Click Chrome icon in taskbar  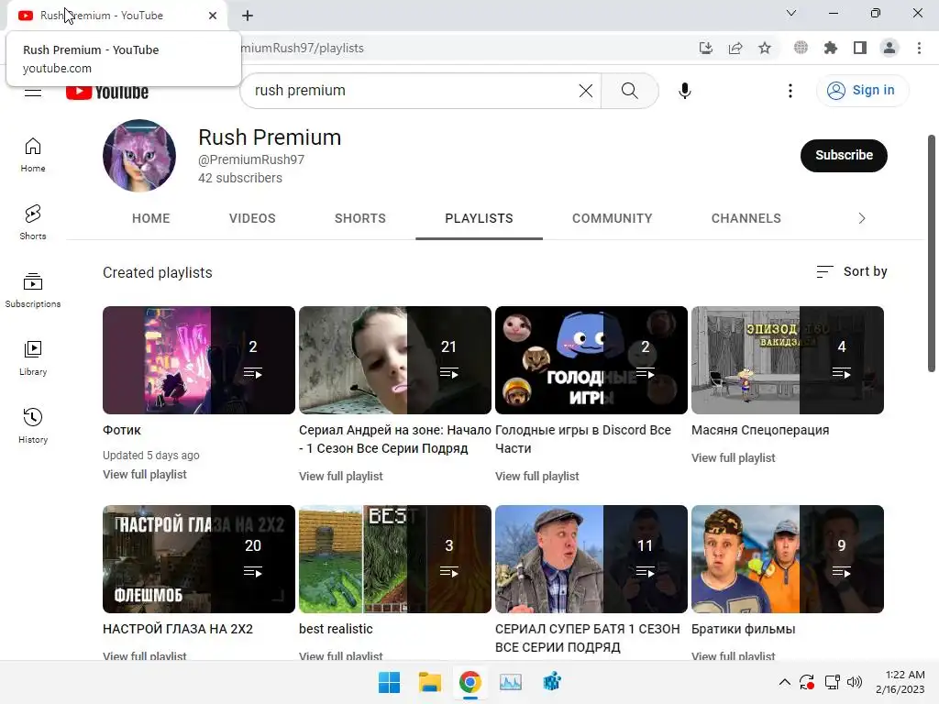point(470,682)
